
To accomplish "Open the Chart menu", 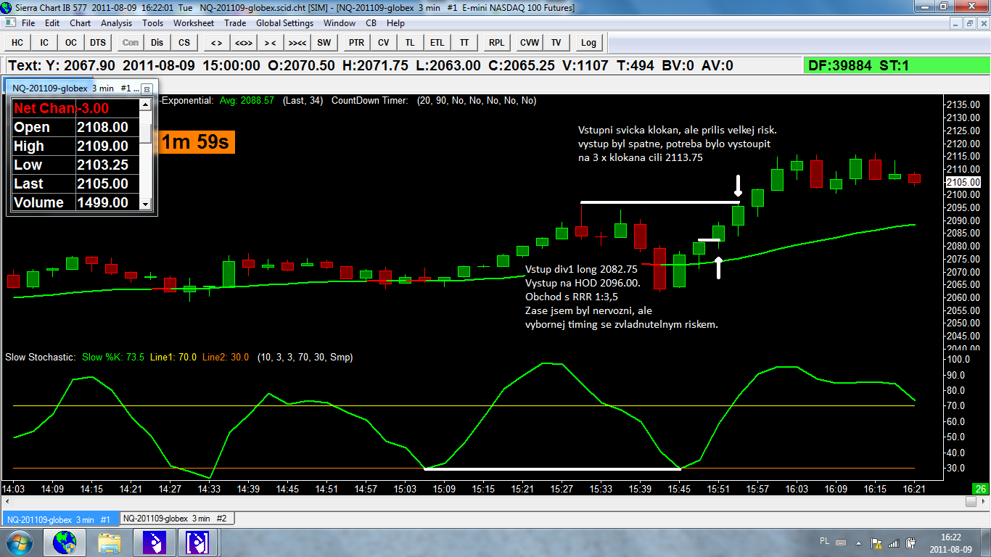I will click(x=80, y=23).
